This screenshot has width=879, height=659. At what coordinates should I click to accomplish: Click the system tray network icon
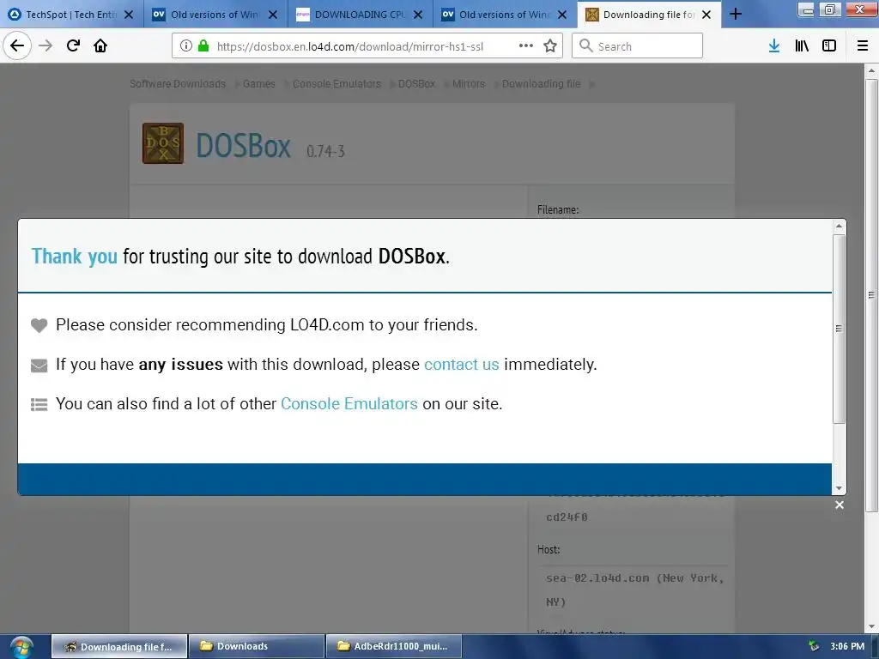(814, 646)
